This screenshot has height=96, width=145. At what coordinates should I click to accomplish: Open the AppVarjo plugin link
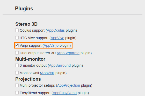51,45
